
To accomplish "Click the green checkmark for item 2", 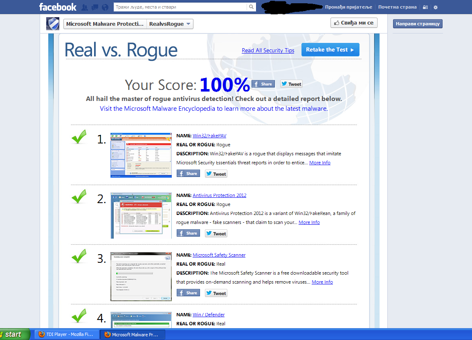I will tap(79, 197).
